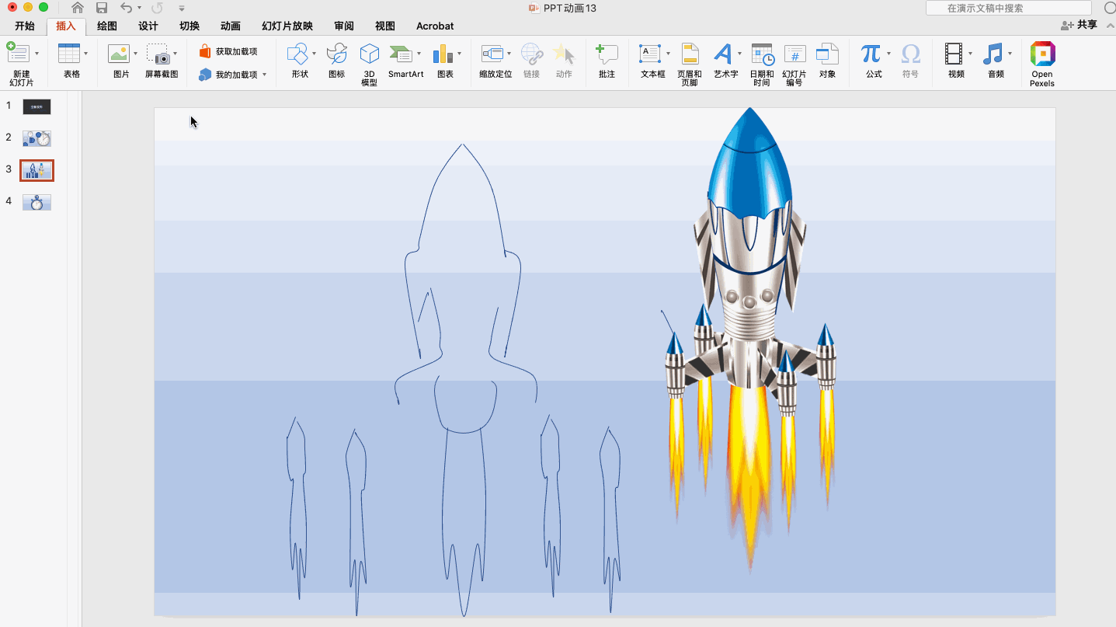Open the Quick Access Toolbar customize arrow
This screenshot has height=627, width=1116.
click(182, 9)
